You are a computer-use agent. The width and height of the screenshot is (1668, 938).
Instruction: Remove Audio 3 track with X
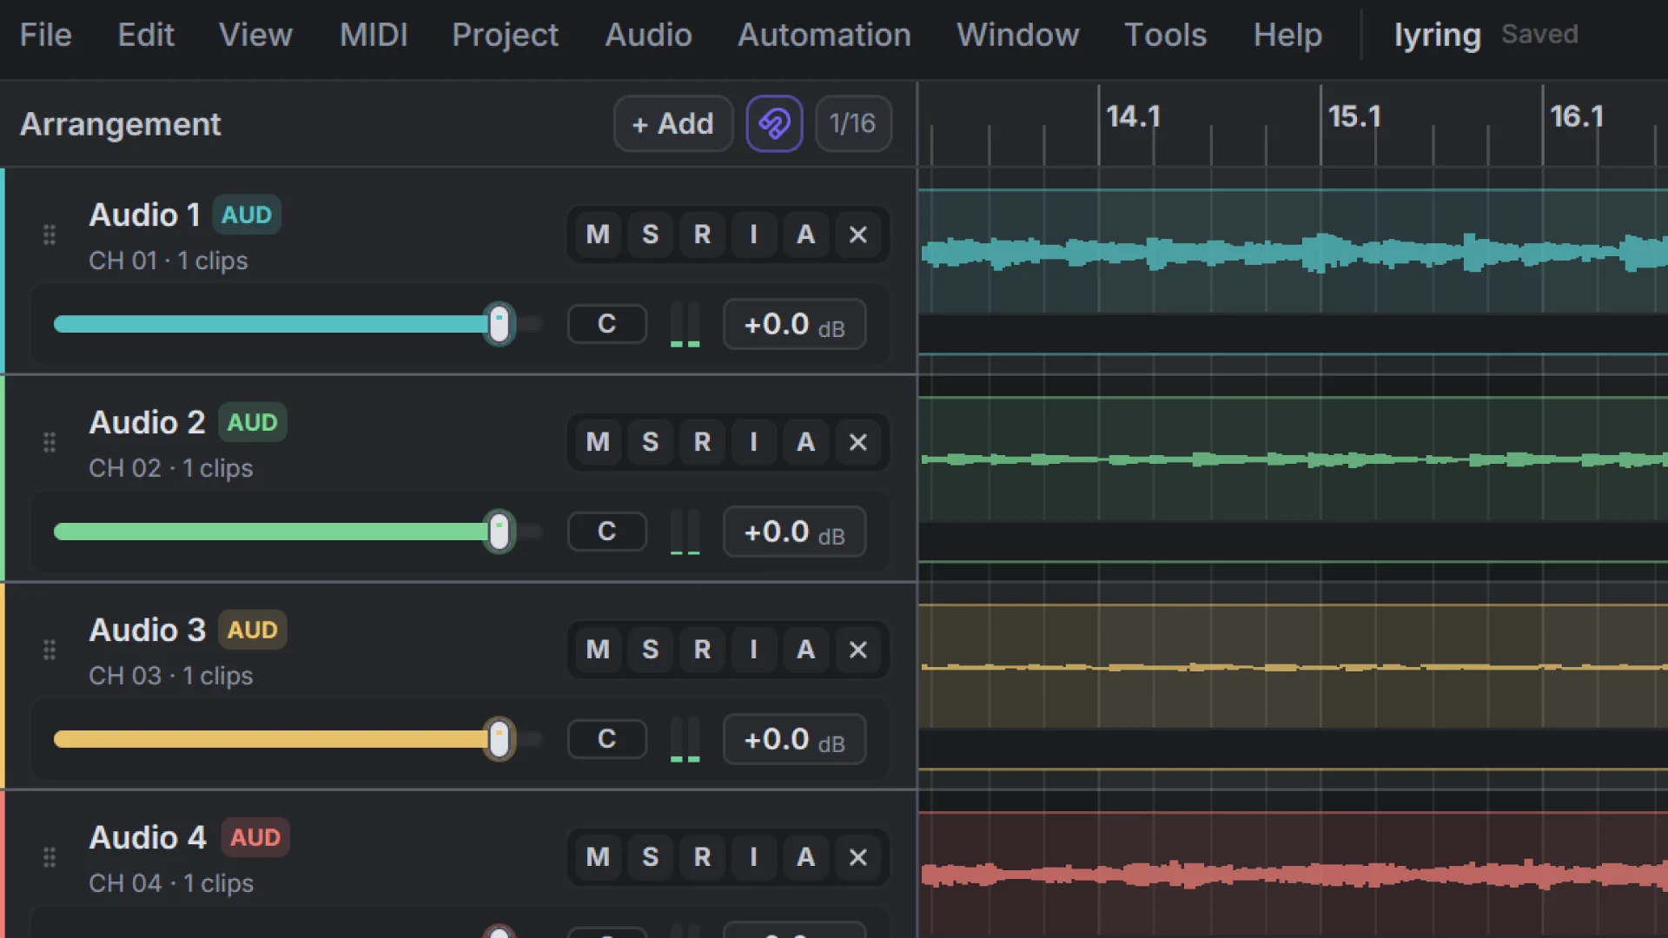point(857,650)
